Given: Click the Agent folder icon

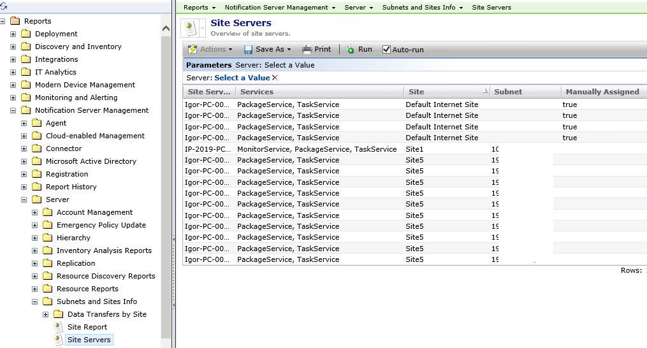Looking at the screenshot, I should (x=37, y=123).
